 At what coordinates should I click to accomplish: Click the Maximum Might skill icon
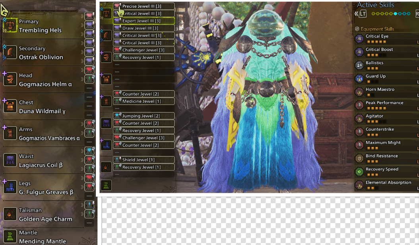359,145
